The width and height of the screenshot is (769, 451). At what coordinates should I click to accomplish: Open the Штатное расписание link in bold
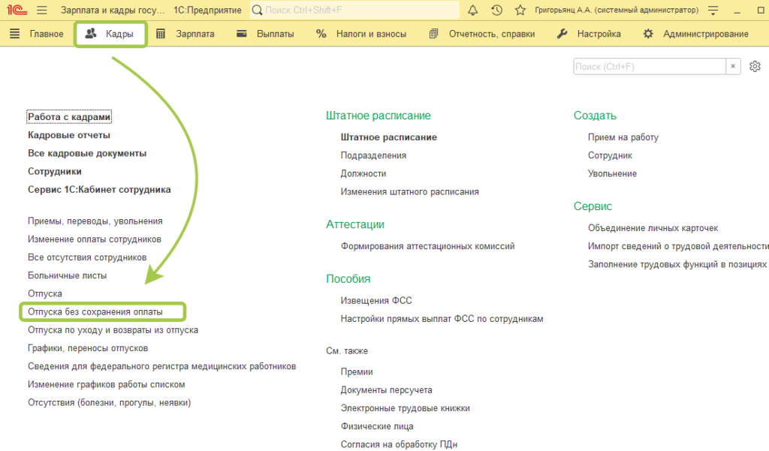click(388, 137)
